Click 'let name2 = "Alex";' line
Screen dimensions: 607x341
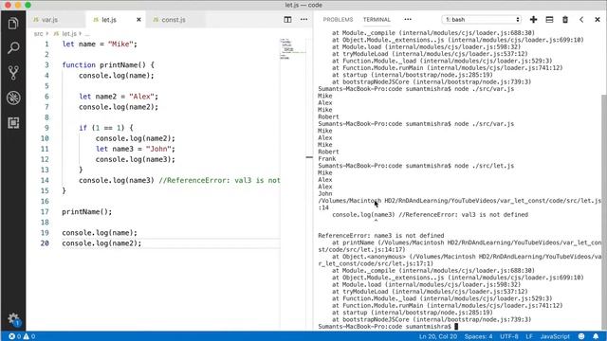tap(119, 97)
